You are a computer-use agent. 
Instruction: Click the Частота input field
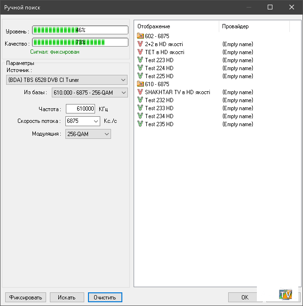click(x=80, y=109)
